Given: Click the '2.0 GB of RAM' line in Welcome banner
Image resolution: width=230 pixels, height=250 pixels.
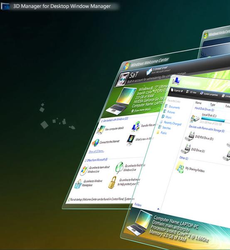Looking at the screenshot, I should [x=145, y=97].
